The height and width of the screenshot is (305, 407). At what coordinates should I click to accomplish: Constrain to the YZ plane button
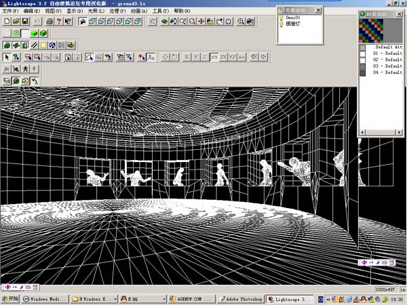[232, 57]
